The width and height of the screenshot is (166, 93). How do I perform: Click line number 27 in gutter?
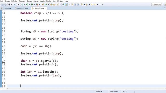(3, 61)
